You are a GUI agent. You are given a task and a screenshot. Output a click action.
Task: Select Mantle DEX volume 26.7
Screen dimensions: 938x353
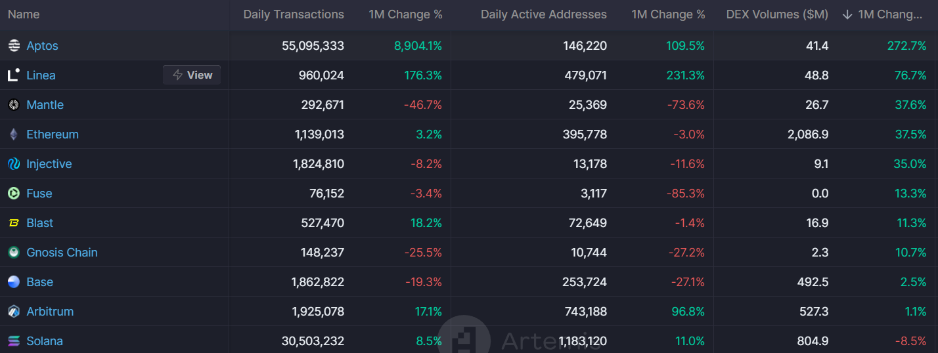[816, 105]
